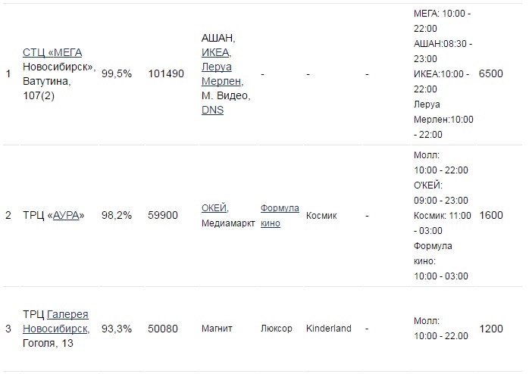
Task: Open the Леруа Мерлен link
Action: click(221, 74)
